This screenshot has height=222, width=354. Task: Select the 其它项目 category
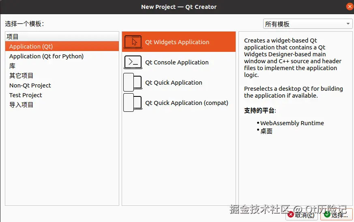click(x=62, y=76)
